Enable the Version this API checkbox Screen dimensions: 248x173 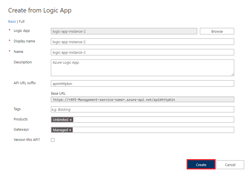(x=53, y=140)
